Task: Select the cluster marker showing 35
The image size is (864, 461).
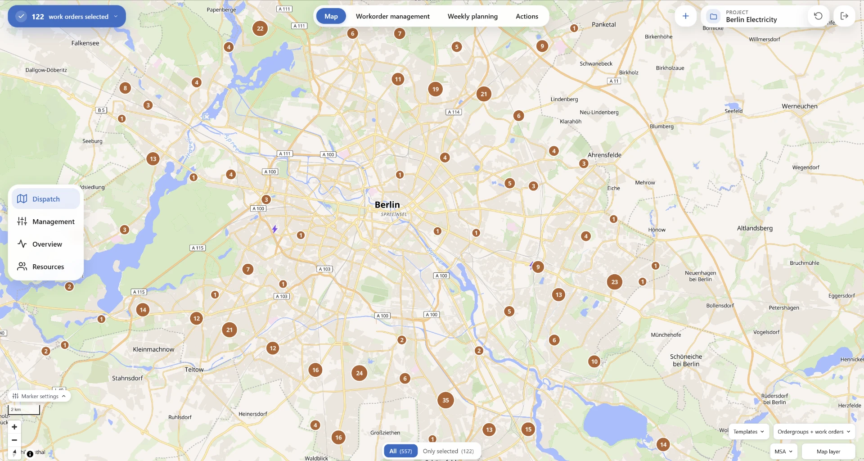Action: coord(445,400)
